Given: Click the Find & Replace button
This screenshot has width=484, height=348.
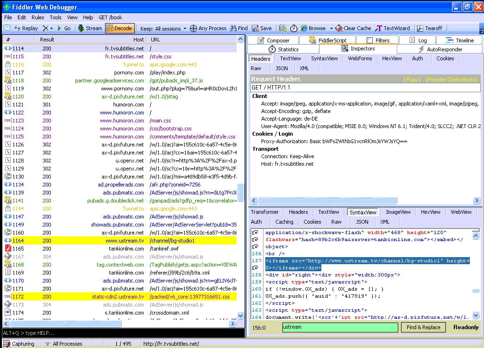Looking at the screenshot, I should 423,327.
